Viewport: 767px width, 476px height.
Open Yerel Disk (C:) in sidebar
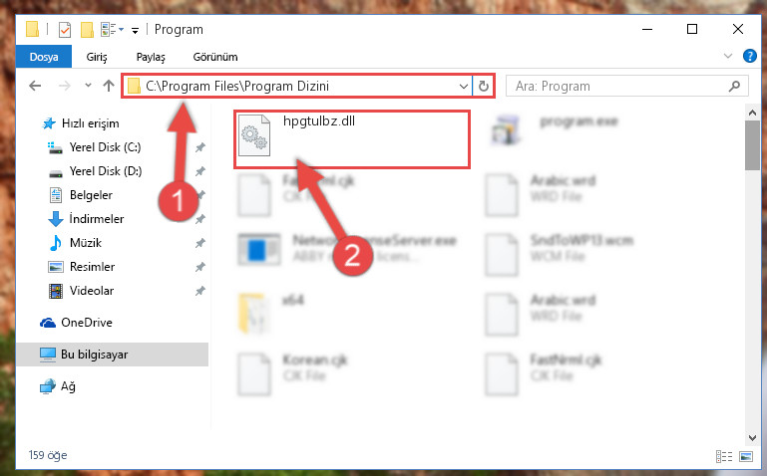pyautogui.click(x=105, y=147)
